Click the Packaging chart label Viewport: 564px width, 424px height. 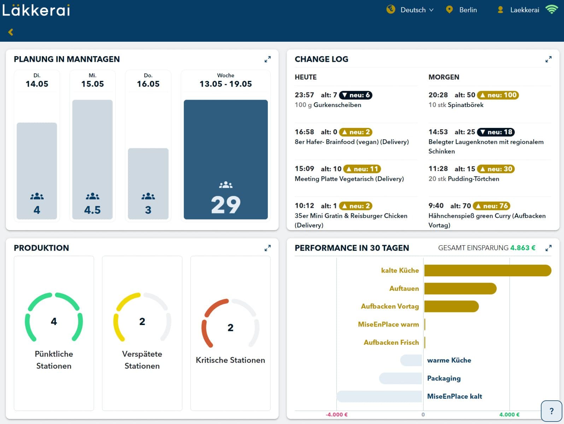444,378
